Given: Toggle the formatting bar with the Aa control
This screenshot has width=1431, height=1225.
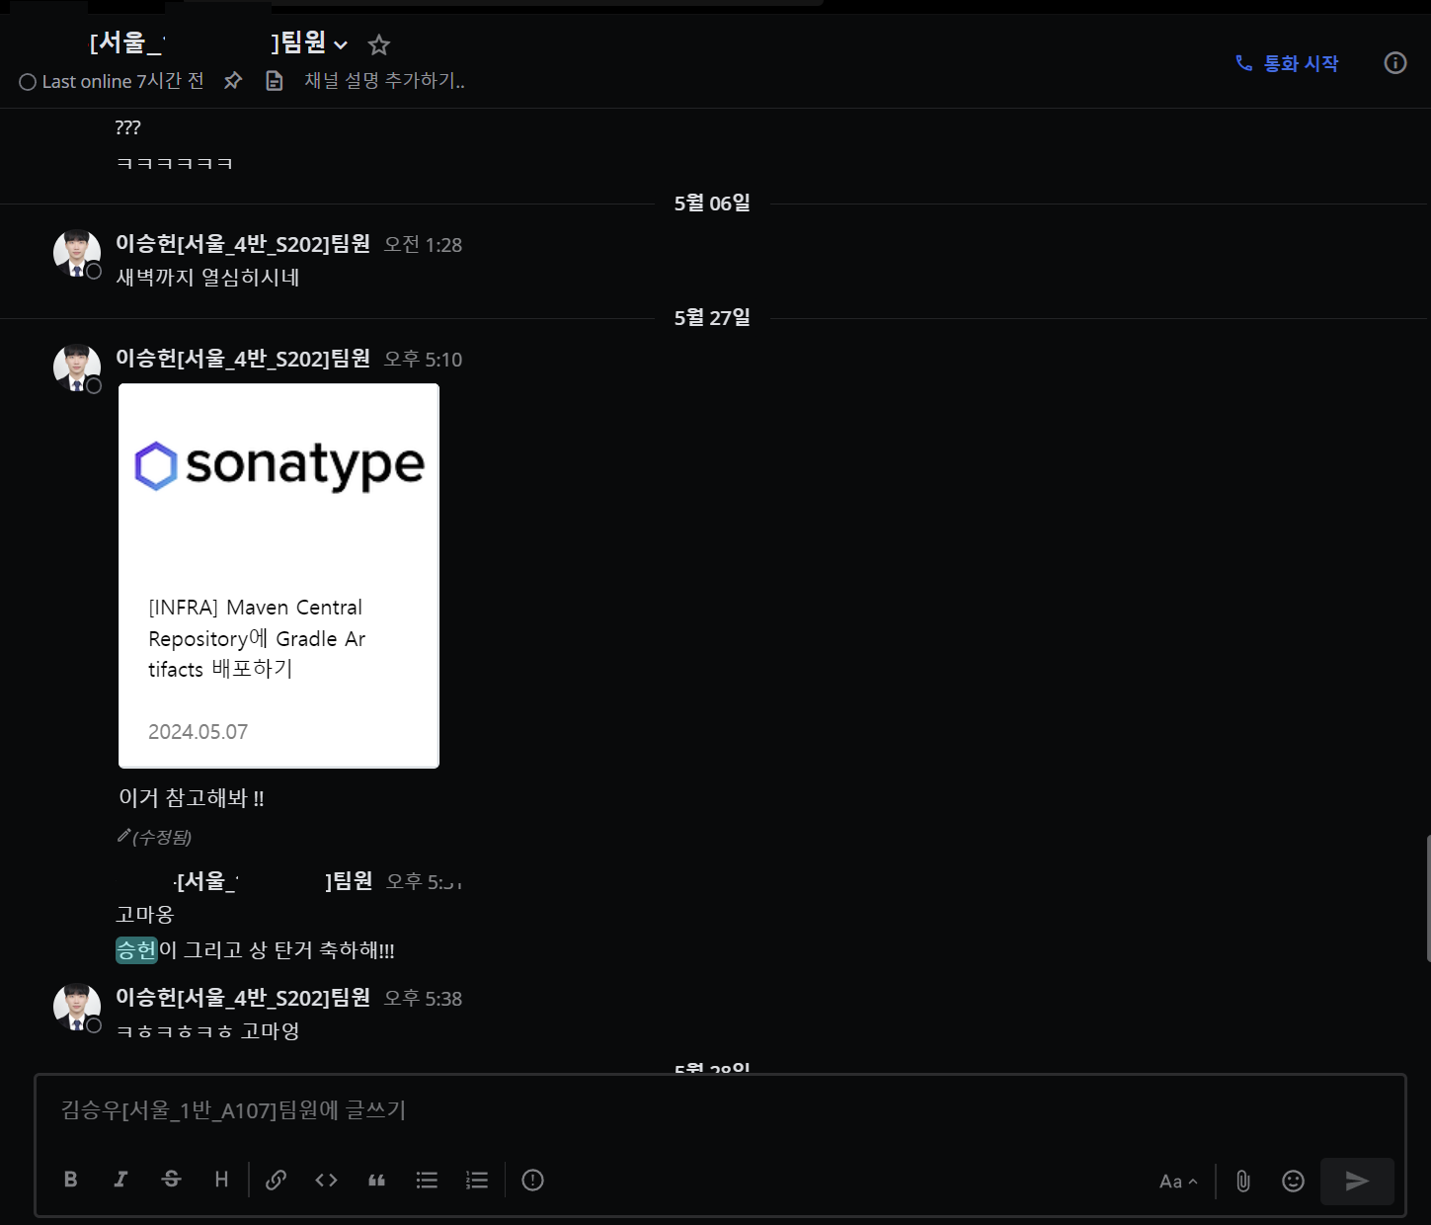Looking at the screenshot, I should (1178, 1182).
